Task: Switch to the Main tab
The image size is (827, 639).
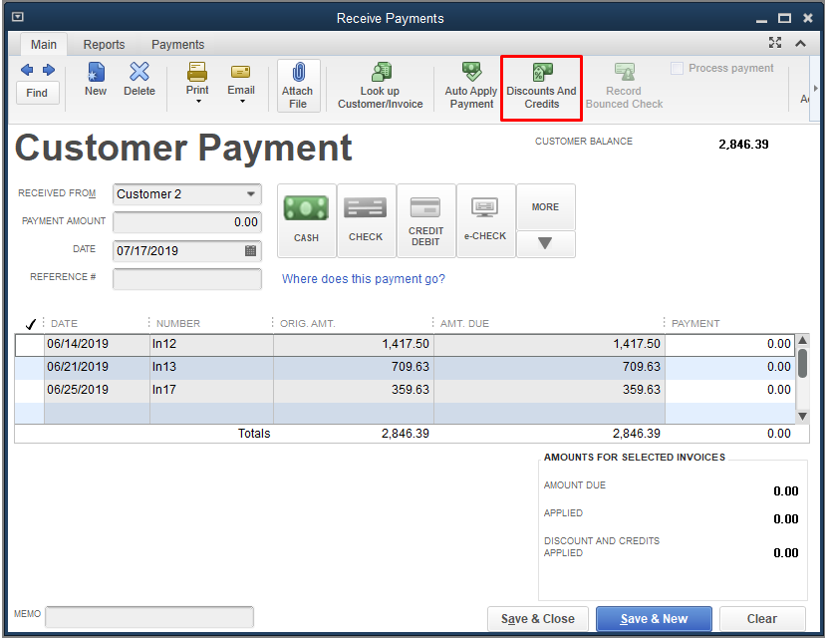Action: [44, 44]
